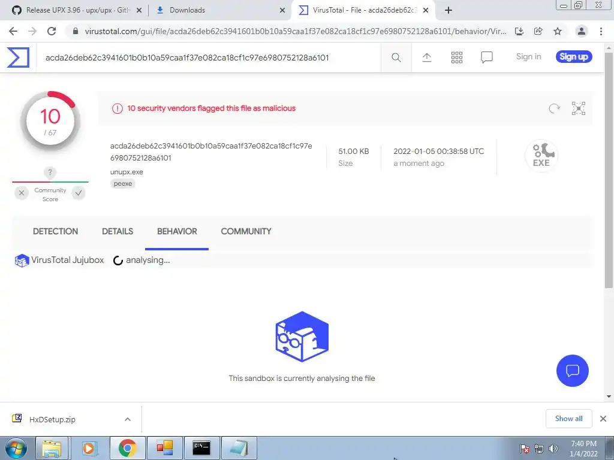Open the command prompt taskbar item
Image resolution: width=614 pixels, height=460 pixels.
[x=201, y=448]
